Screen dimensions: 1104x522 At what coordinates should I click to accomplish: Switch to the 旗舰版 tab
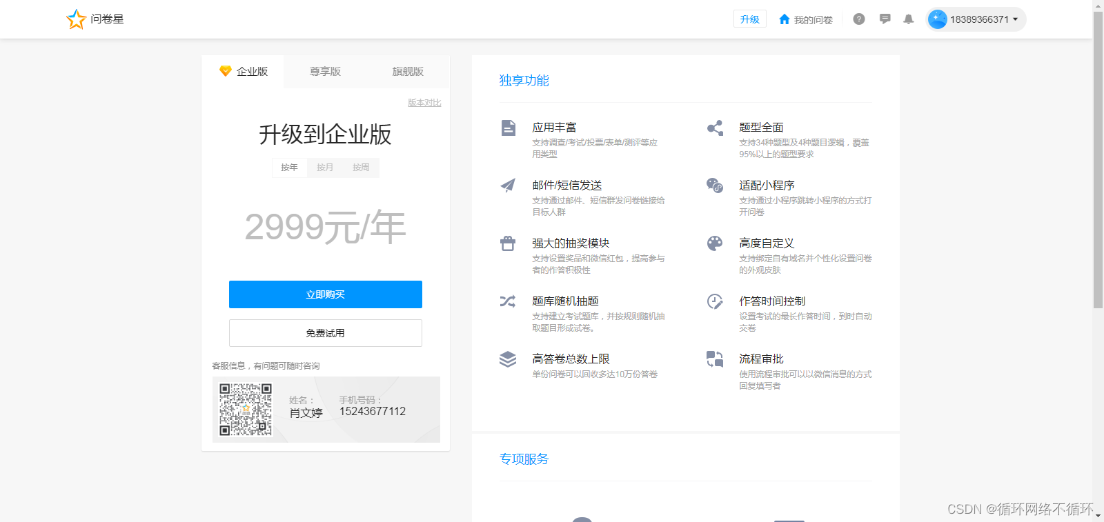(408, 72)
